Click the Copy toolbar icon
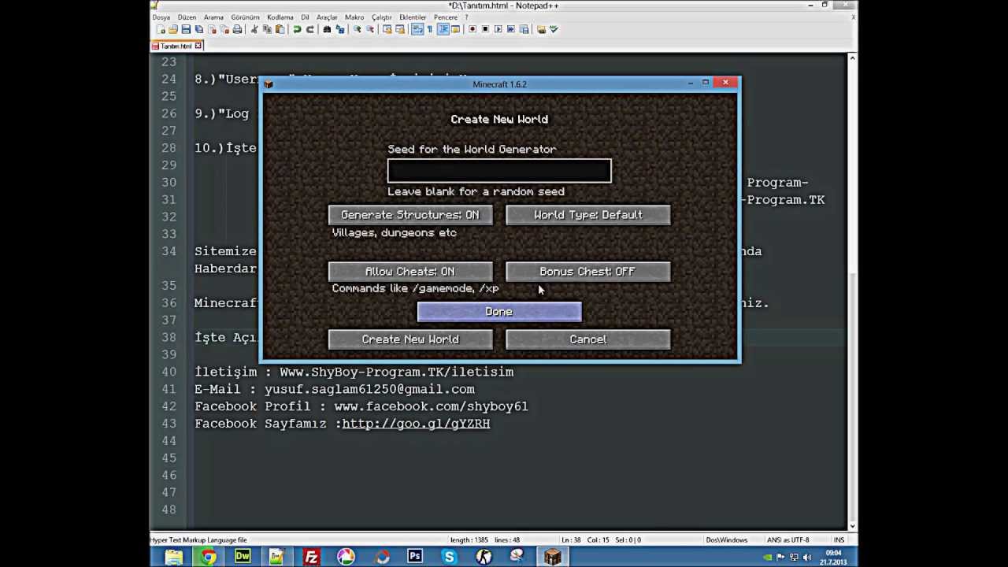 266,29
